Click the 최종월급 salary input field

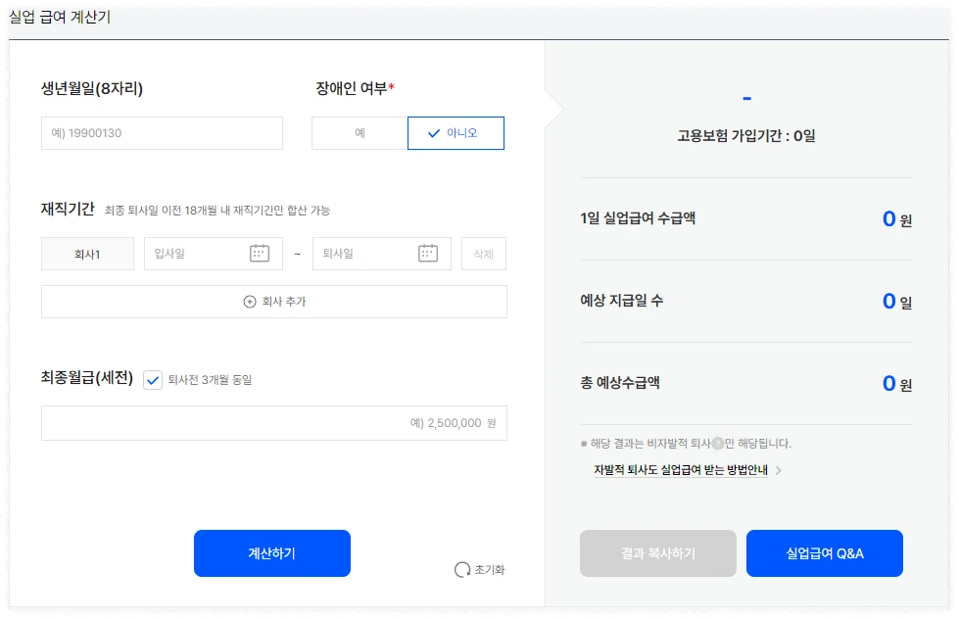click(273, 422)
